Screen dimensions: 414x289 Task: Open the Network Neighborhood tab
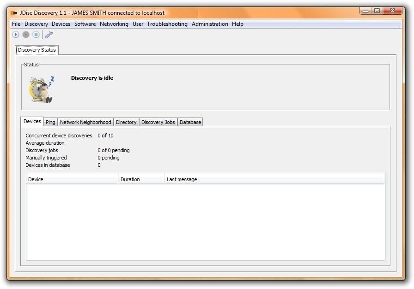[85, 122]
